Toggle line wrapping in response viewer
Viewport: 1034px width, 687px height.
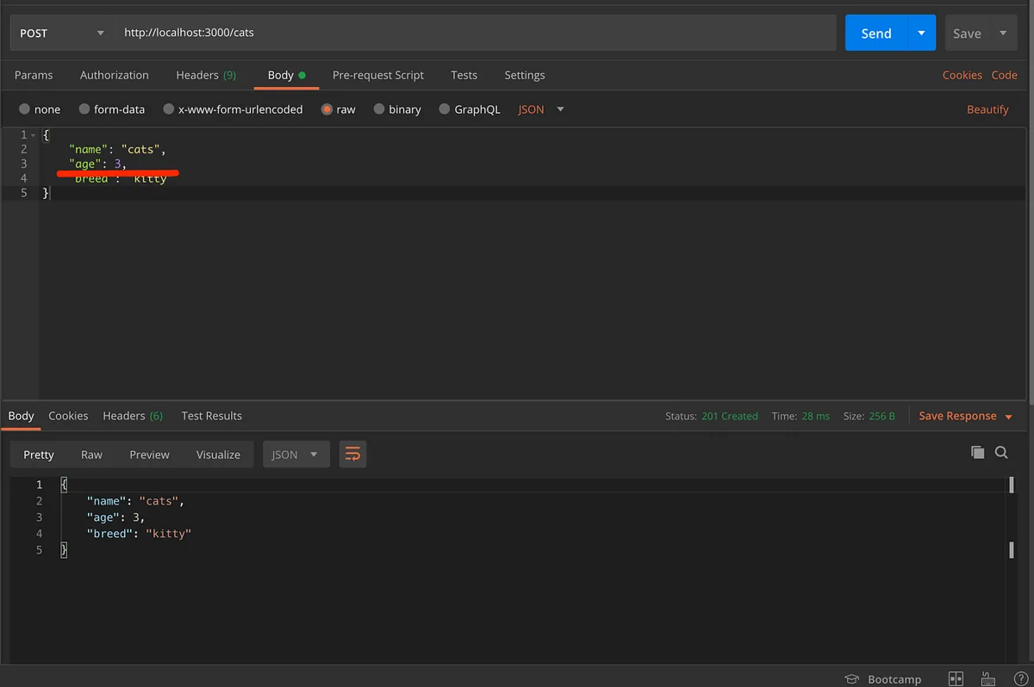point(352,454)
